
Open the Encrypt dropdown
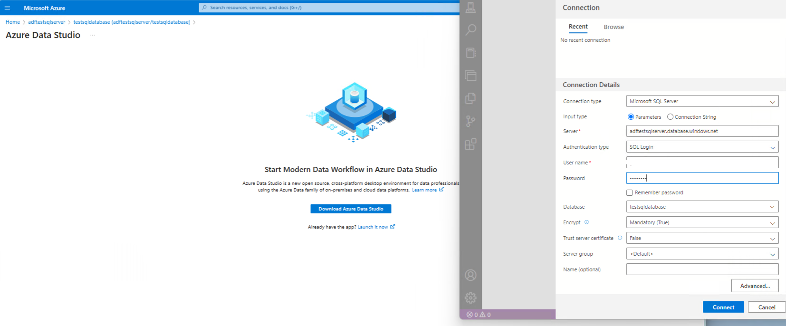702,222
